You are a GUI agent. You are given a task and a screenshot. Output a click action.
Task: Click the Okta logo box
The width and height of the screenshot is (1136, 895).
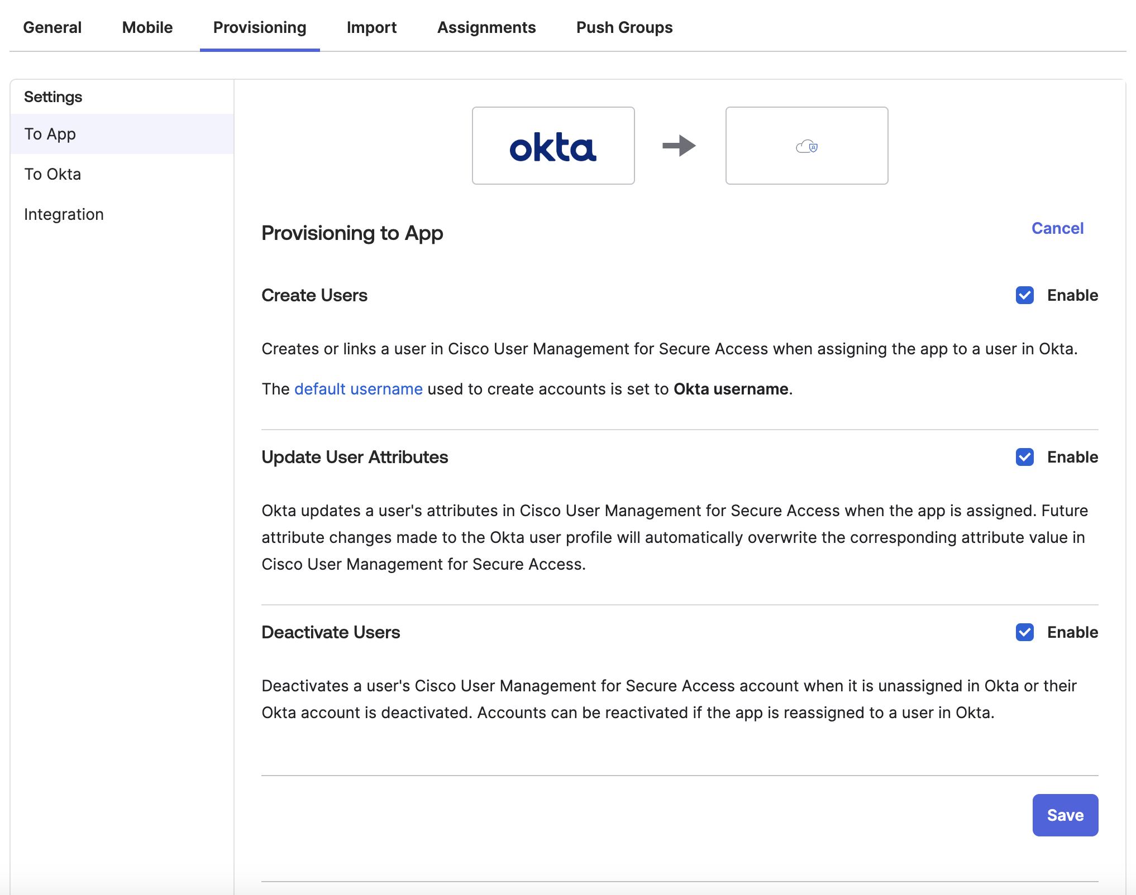[x=553, y=146]
